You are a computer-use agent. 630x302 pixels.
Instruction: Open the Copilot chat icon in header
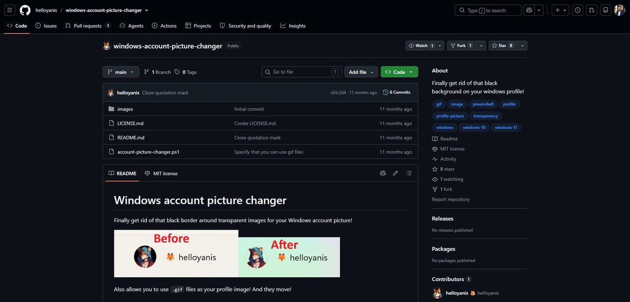click(x=529, y=10)
